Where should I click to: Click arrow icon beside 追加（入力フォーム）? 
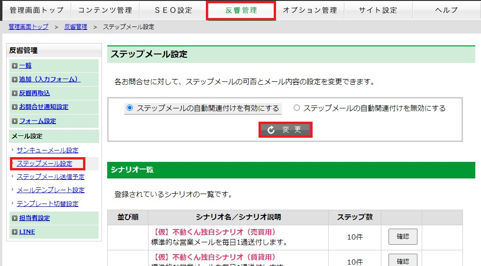tap(14, 80)
